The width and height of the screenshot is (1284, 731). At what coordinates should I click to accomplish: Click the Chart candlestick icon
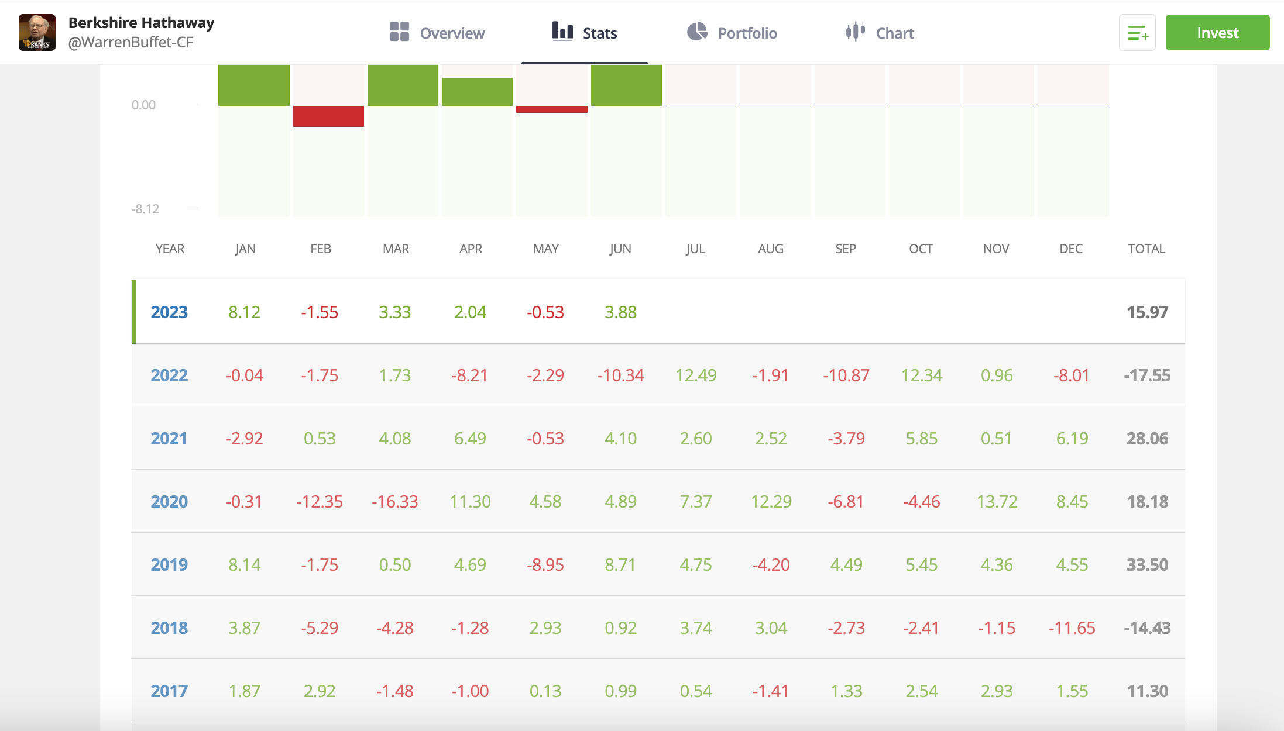pos(855,32)
